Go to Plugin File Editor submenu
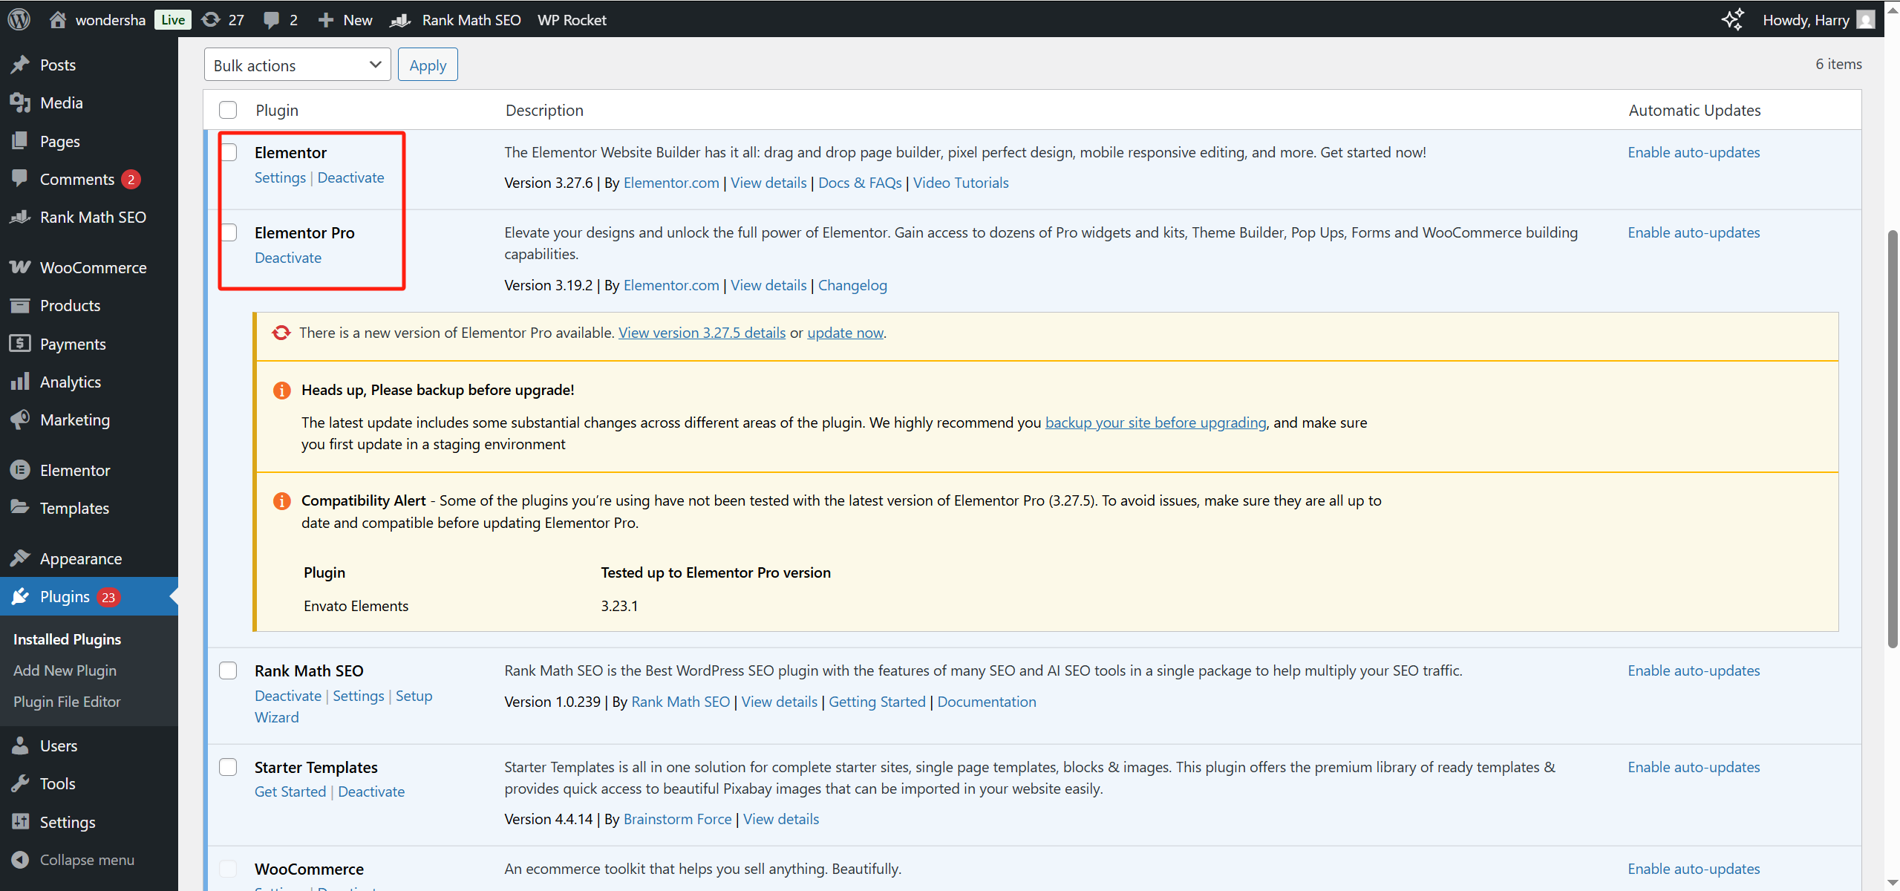1900x891 pixels. tap(67, 702)
